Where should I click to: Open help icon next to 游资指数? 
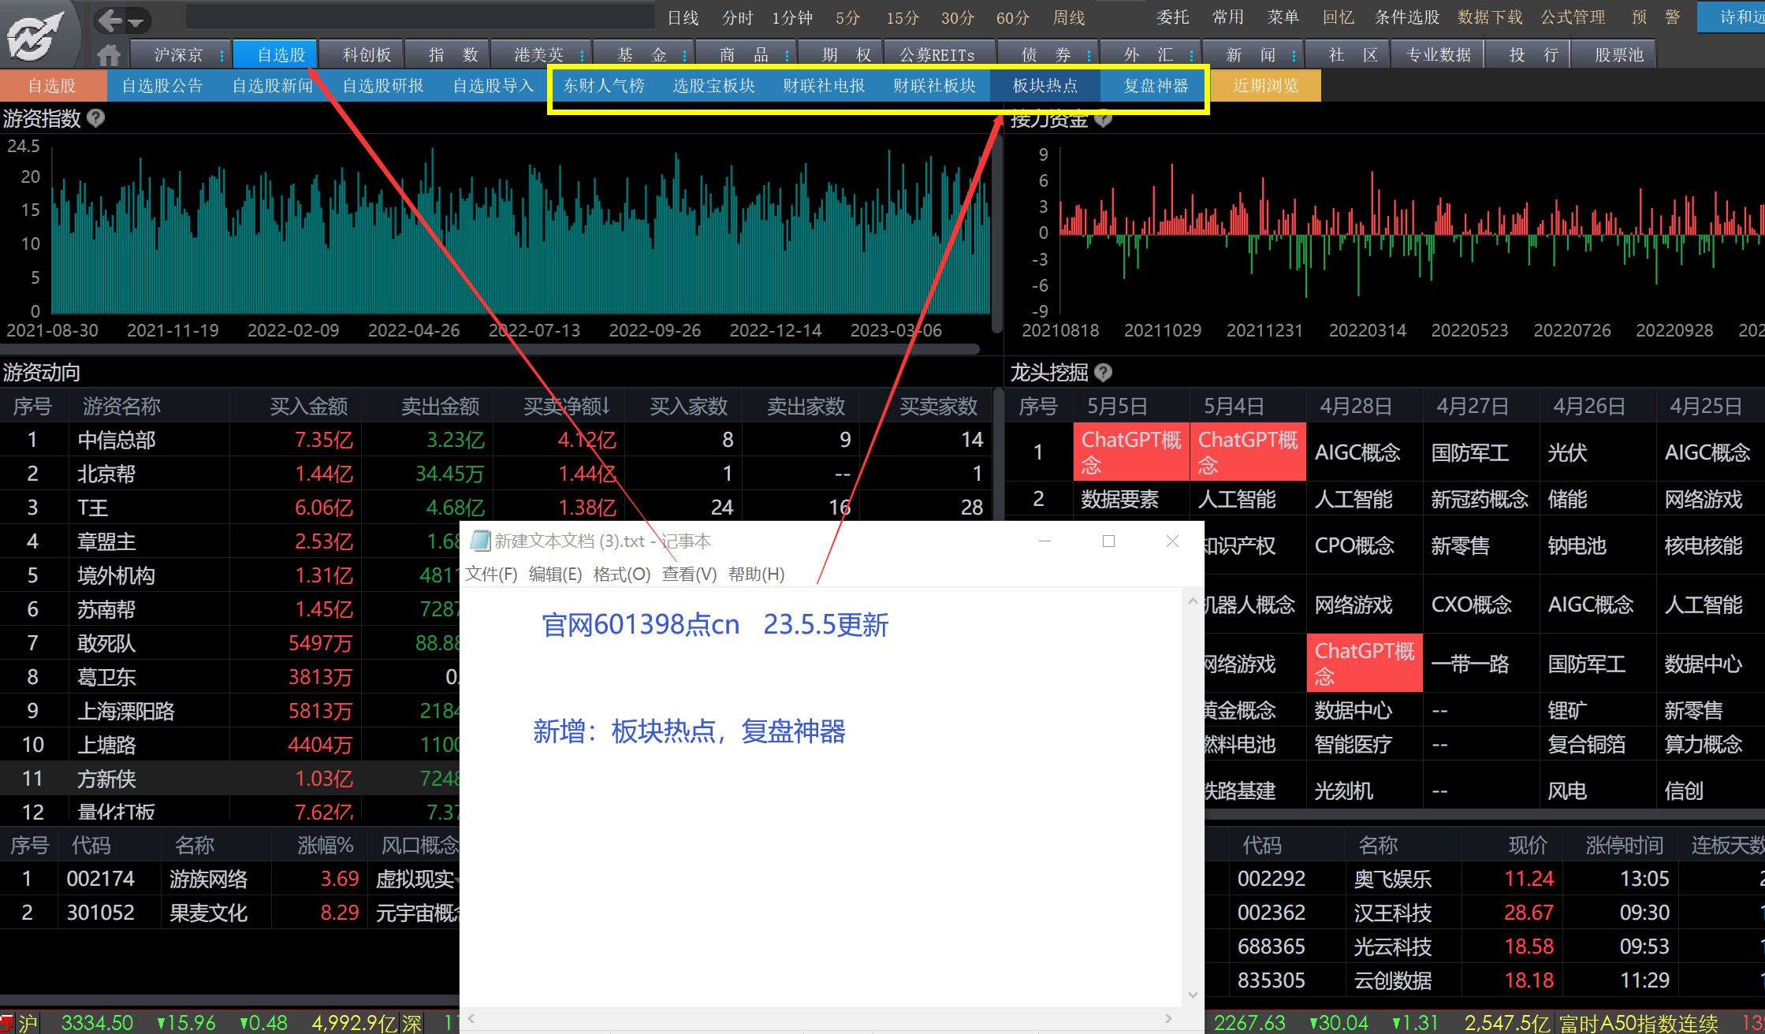[95, 118]
